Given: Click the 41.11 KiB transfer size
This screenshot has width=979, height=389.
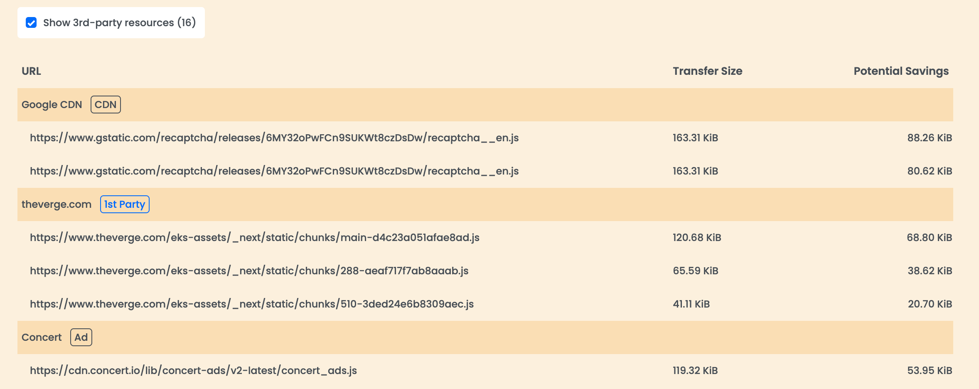Looking at the screenshot, I should click(691, 304).
